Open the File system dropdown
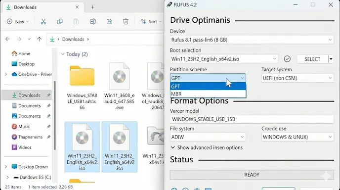This screenshot has width=340, height=190. click(208, 137)
